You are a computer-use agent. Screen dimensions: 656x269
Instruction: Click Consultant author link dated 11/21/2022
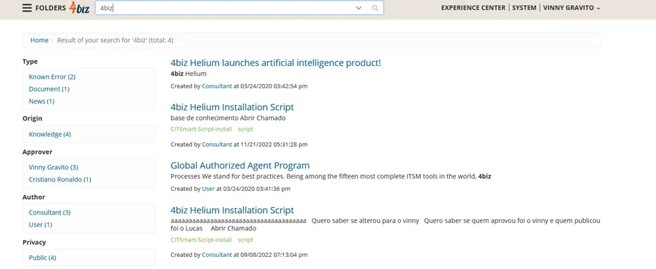click(x=217, y=144)
